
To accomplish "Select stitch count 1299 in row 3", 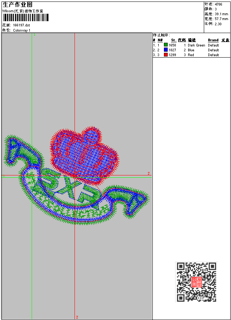I will [x=172, y=55].
